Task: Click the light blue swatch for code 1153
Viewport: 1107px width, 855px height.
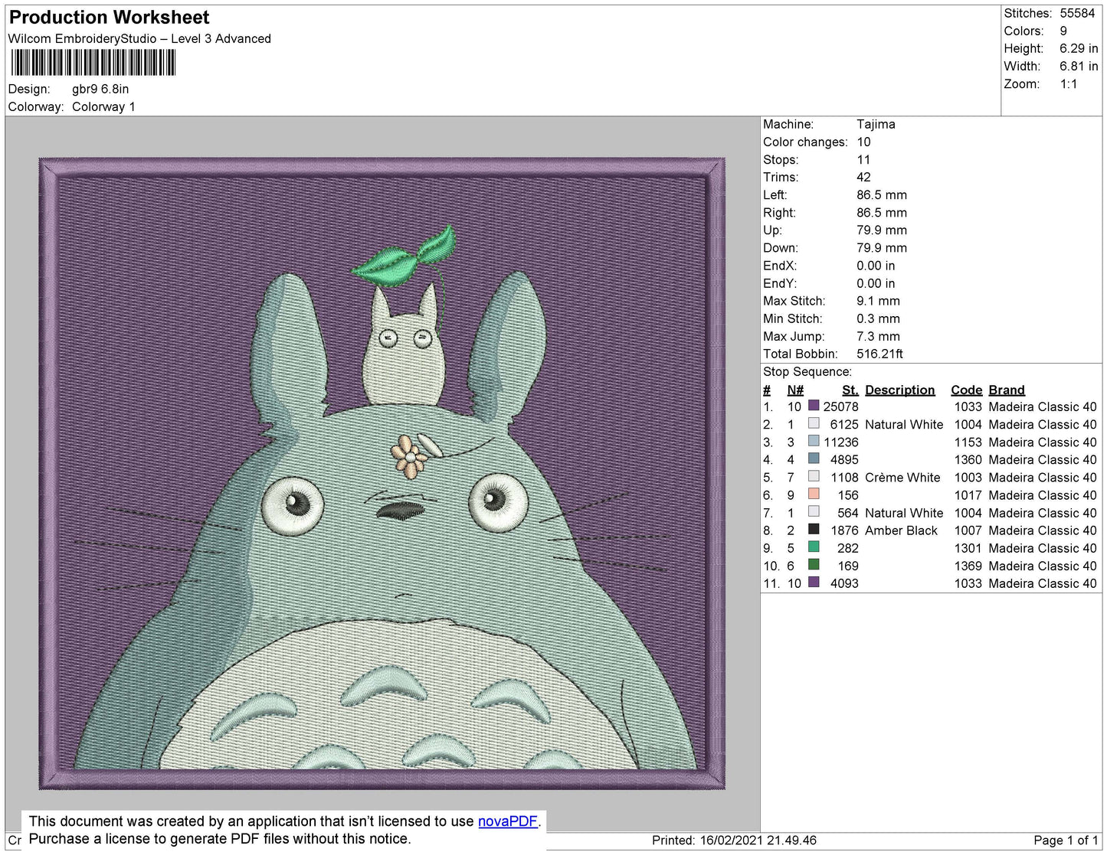Action: tap(814, 442)
